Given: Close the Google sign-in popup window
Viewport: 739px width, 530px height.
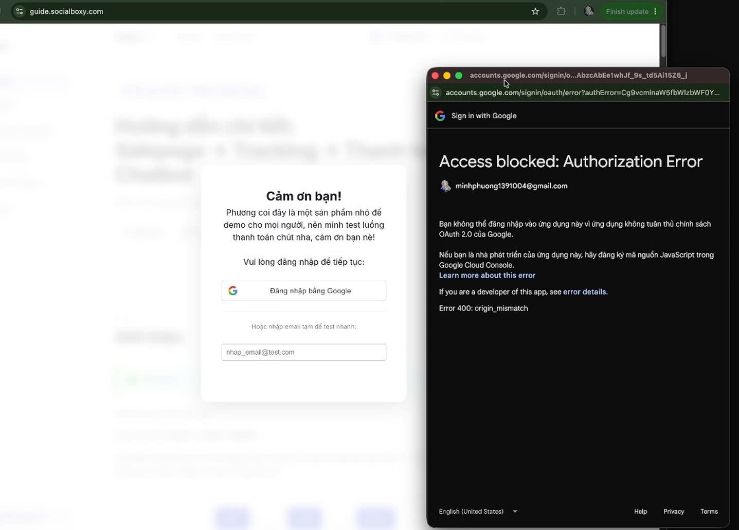Looking at the screenshot, I should pos(435,76).
